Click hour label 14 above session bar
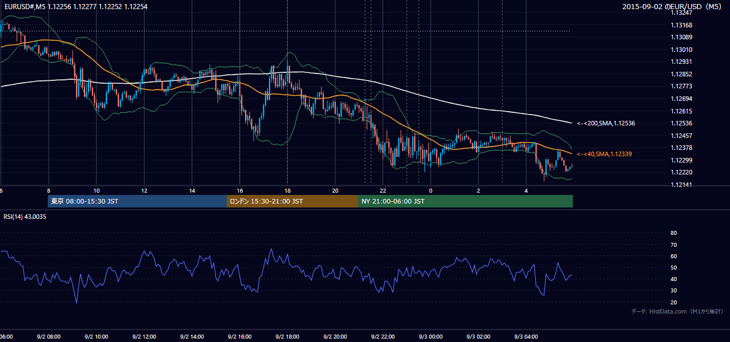 pyautogui.click(x=192, y=190)
